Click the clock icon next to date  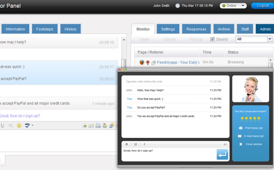178,6
